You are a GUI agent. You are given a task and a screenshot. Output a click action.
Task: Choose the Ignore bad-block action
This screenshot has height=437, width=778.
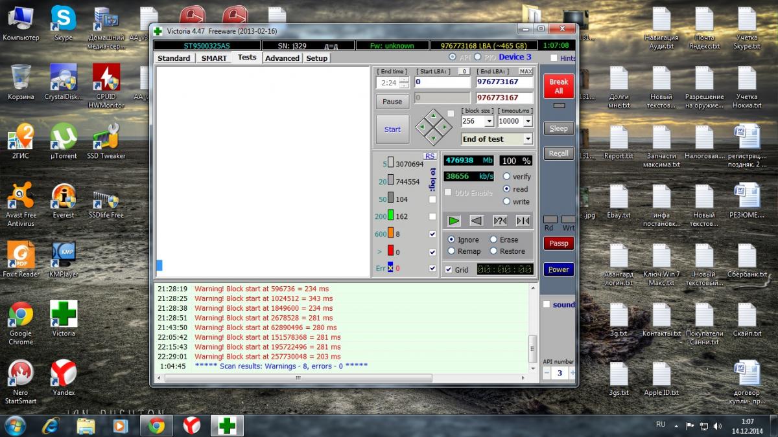pos(451,240)
